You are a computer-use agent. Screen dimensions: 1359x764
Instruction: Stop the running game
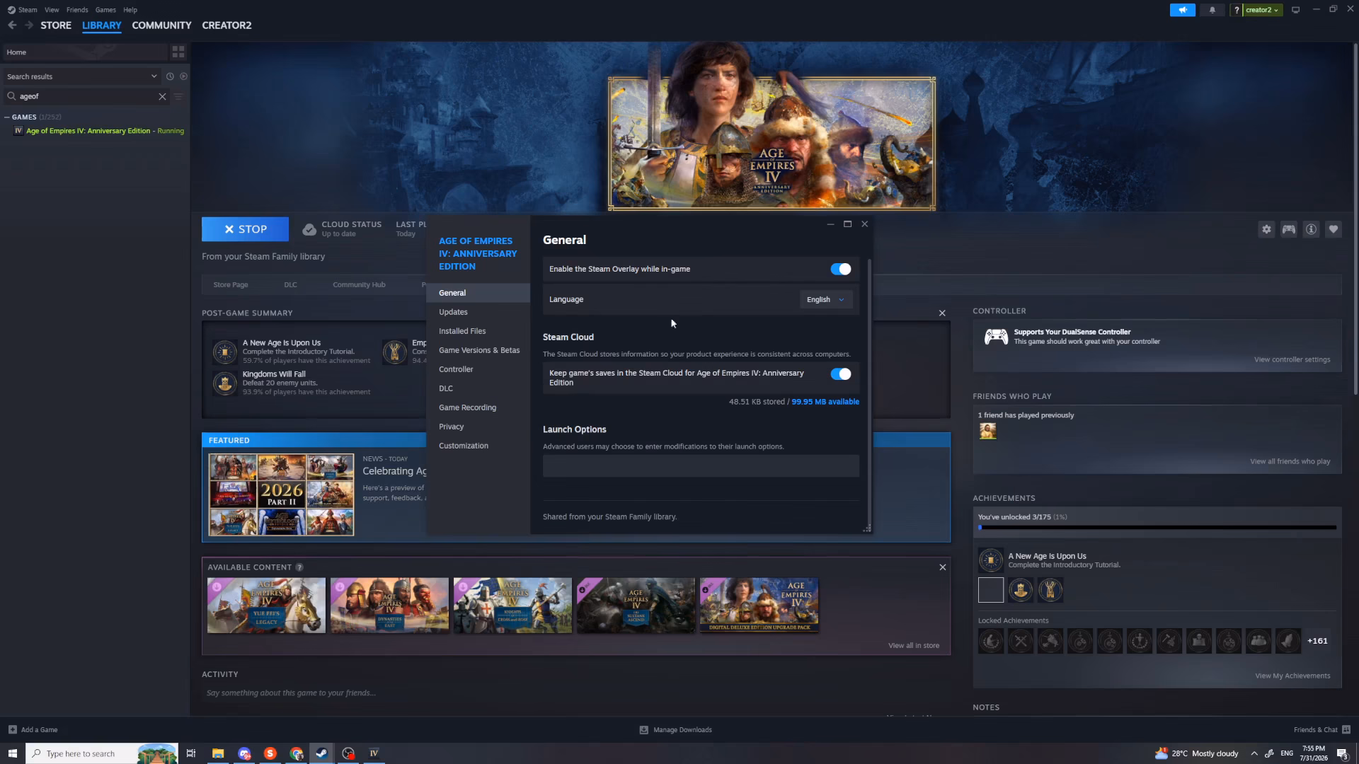245,229
